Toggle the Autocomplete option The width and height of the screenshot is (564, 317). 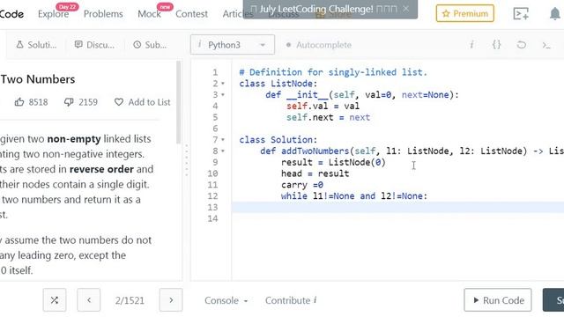pyautogui.click(x=319, y=45)
